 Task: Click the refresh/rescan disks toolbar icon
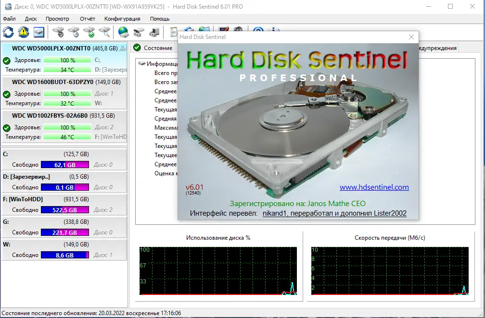pyautogui.click(x=8, y=32)
